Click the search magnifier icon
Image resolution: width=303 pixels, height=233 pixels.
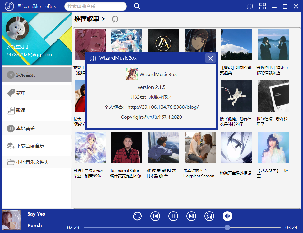137,6
